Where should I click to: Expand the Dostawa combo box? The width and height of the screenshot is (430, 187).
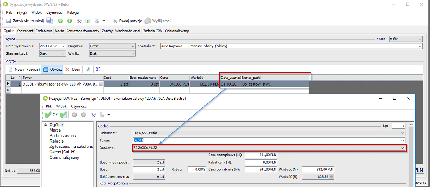[x=402, y=148]
